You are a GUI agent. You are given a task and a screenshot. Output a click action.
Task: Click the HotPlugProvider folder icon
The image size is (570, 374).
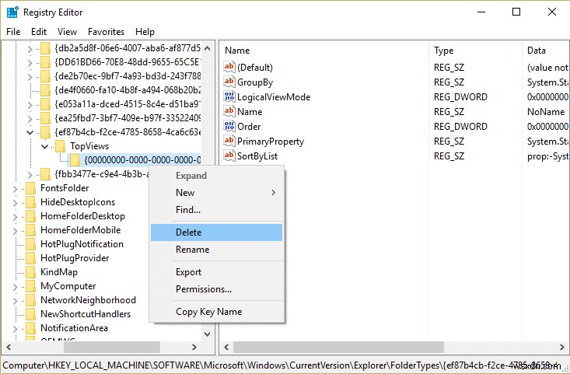click(x=30, y=258)
